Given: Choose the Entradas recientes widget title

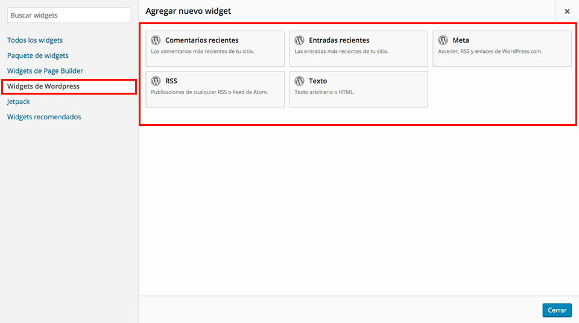Looking at the screenshot, I should (339, 40).
